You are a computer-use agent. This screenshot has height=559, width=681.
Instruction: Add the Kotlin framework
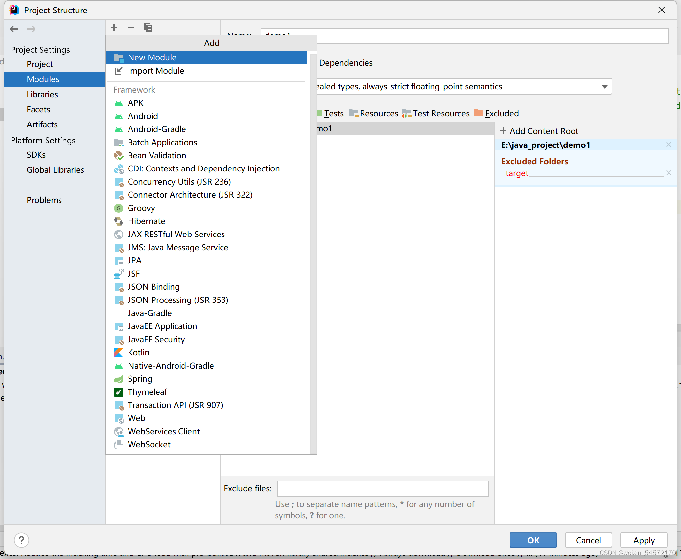[x=138, y=353]
